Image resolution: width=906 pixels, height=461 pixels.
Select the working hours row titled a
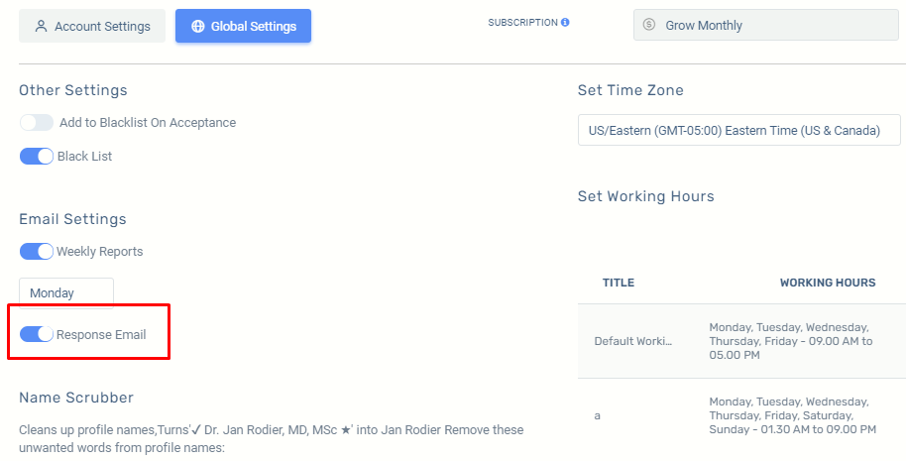[741, 415]
